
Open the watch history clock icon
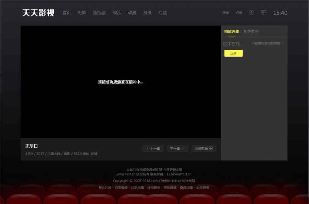click(251, 13)
